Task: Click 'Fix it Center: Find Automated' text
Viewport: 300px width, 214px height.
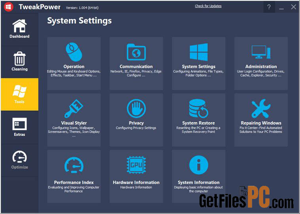Action: click(x=261, y=128)
